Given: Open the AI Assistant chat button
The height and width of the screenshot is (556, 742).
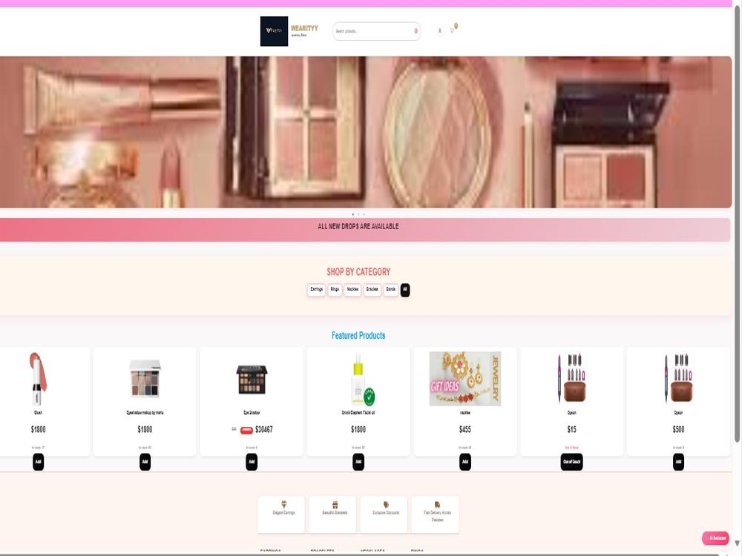Looking at the screenshot, I should tap(715, 538).
